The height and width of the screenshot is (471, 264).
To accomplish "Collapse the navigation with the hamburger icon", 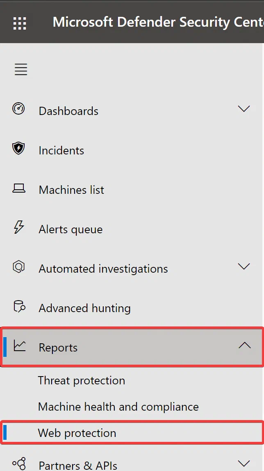I will pyautogui.click(x=21, y=69).
